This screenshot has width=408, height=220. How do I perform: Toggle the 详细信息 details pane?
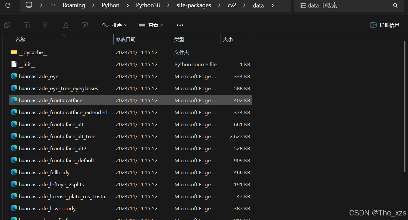click(385, 25)
